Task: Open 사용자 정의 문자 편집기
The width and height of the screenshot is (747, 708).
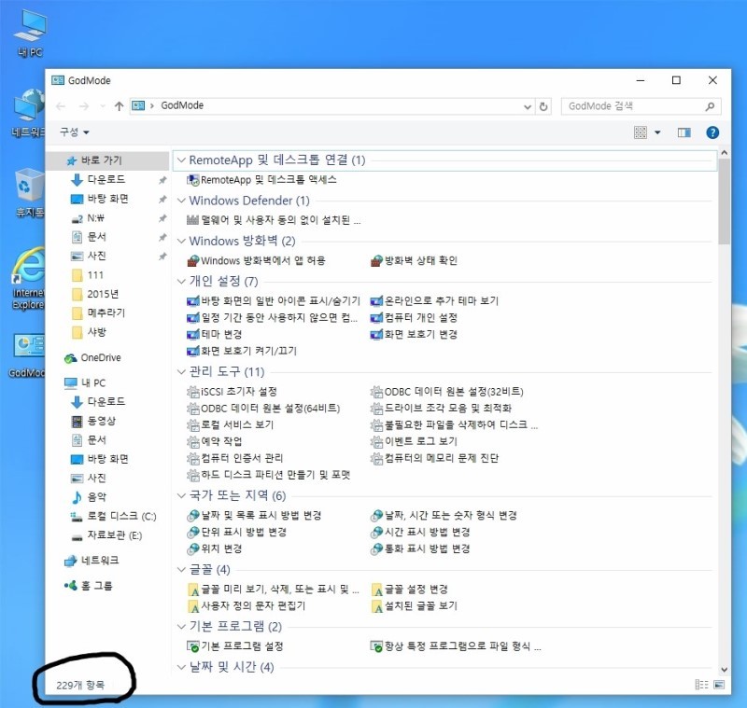Action: (247, 605)
